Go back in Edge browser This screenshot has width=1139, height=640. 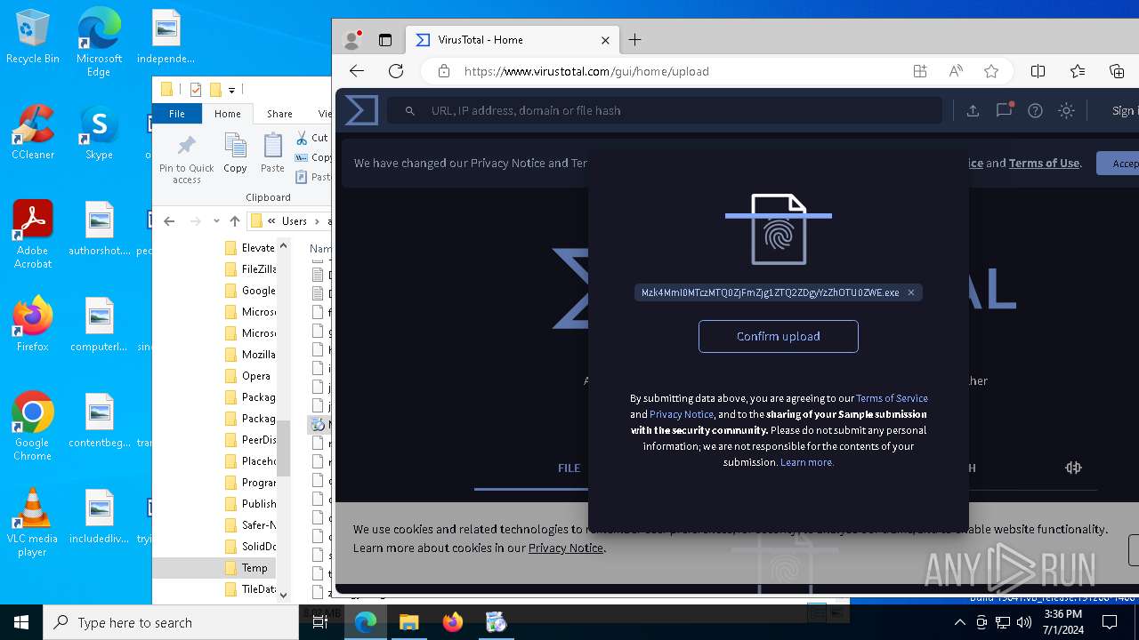click(x=357, y=71)
